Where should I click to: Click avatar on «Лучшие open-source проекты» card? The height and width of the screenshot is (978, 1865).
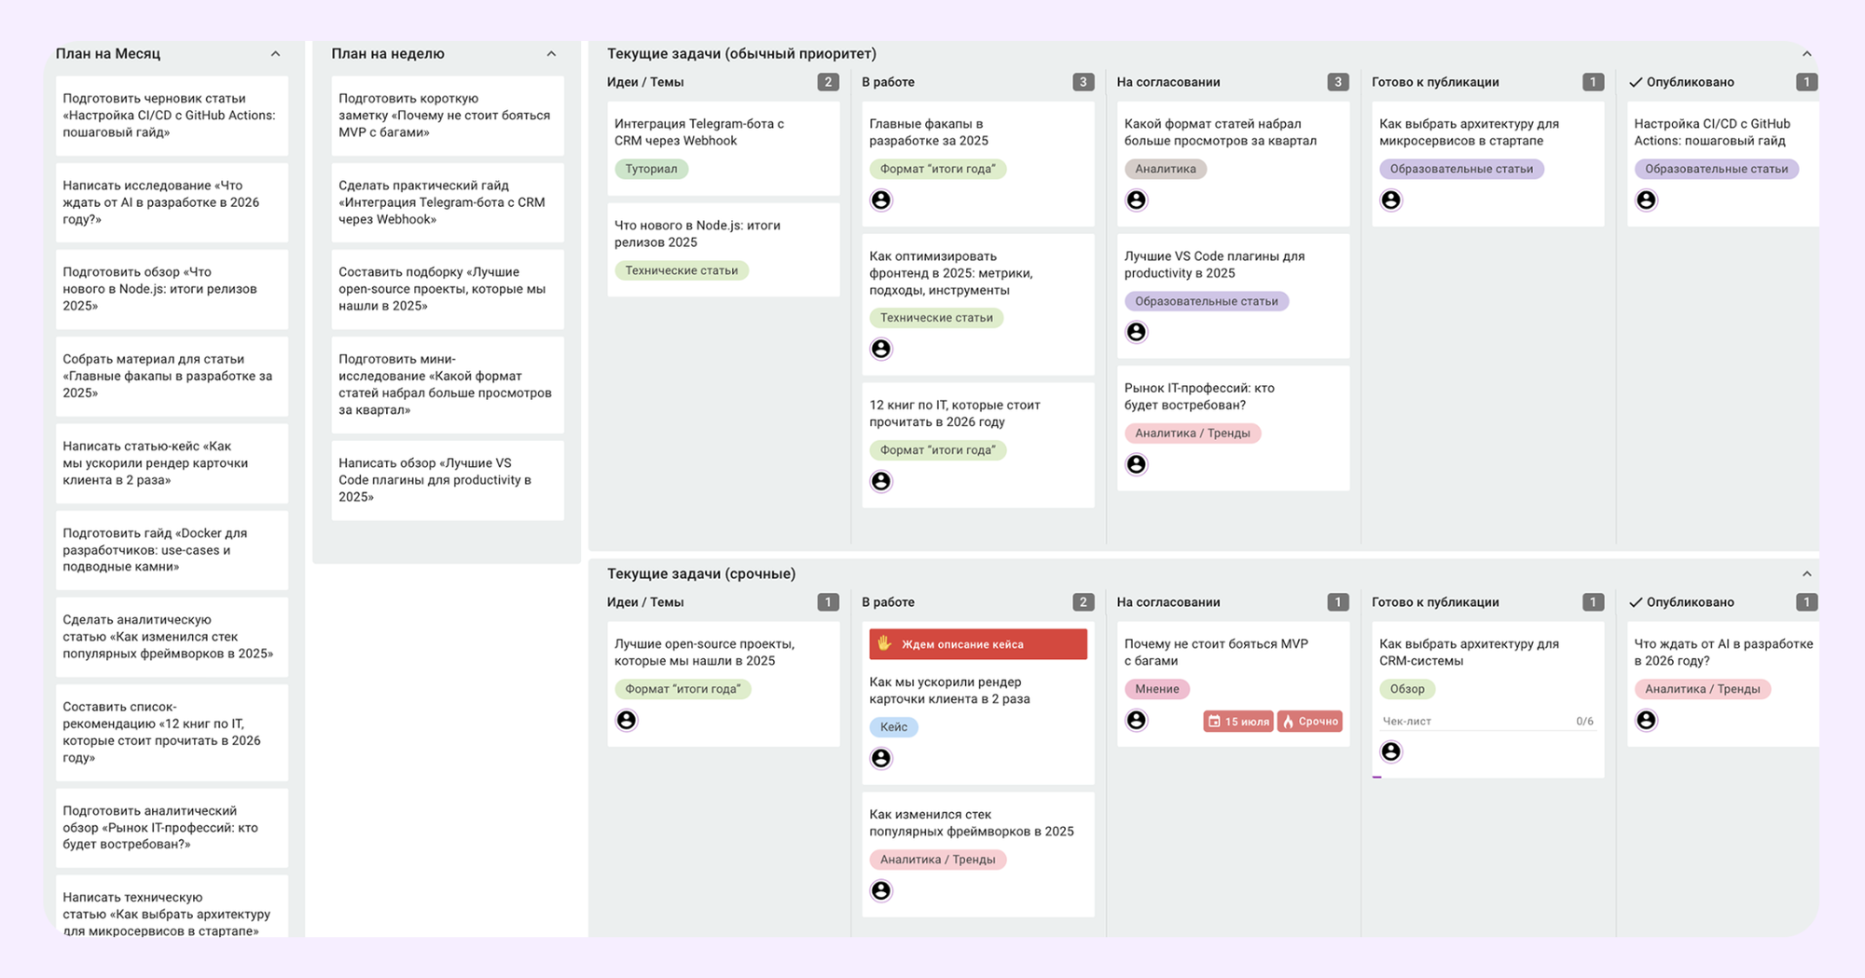coord(626,721)
